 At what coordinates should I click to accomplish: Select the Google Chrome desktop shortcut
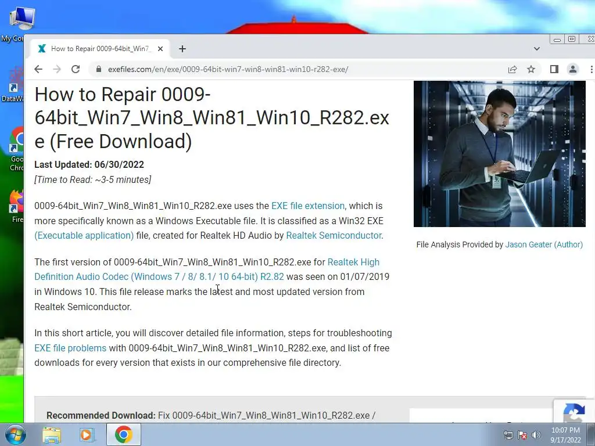17,149
